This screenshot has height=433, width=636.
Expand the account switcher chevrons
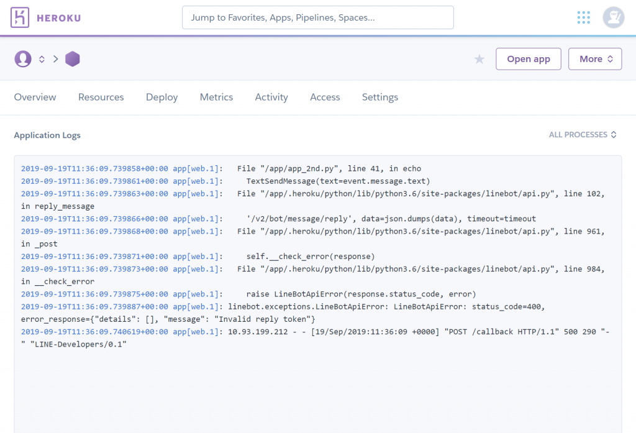tap(42, 59)
